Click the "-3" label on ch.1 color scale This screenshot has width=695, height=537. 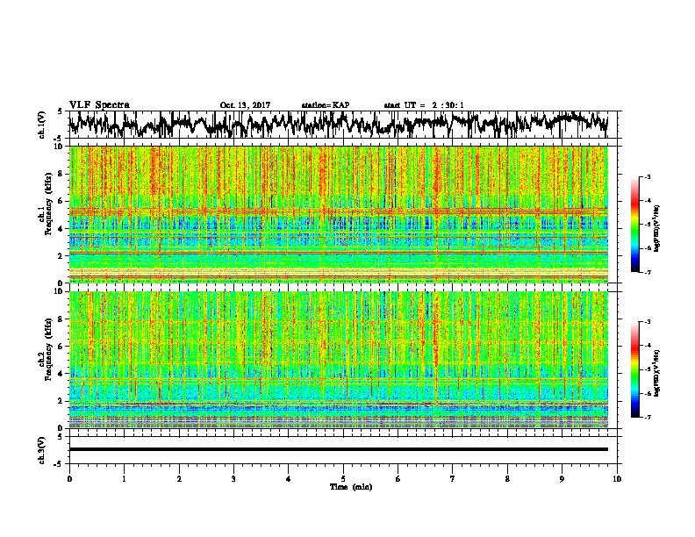(648, 177)
